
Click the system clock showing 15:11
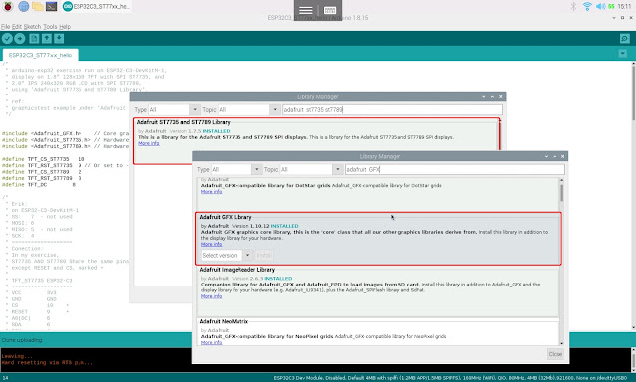click(x=624, y=6)
